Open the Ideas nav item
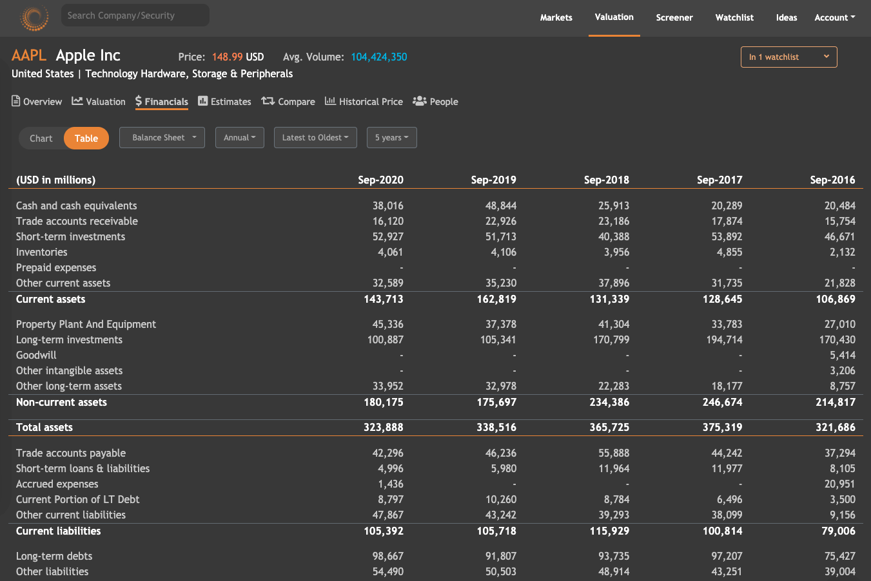 point(787,17)
